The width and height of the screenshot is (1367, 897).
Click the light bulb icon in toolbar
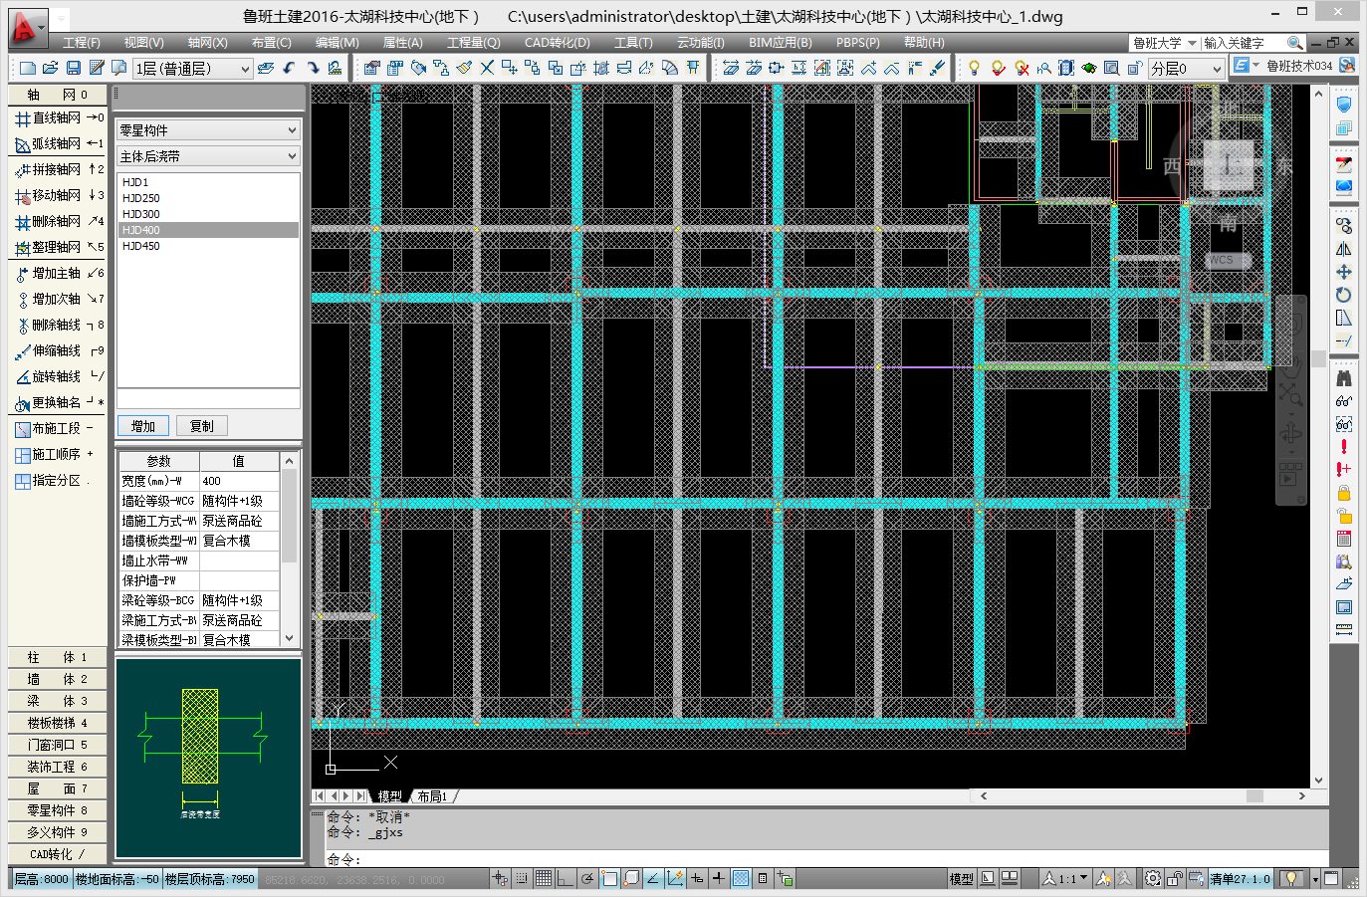(974, 68)
